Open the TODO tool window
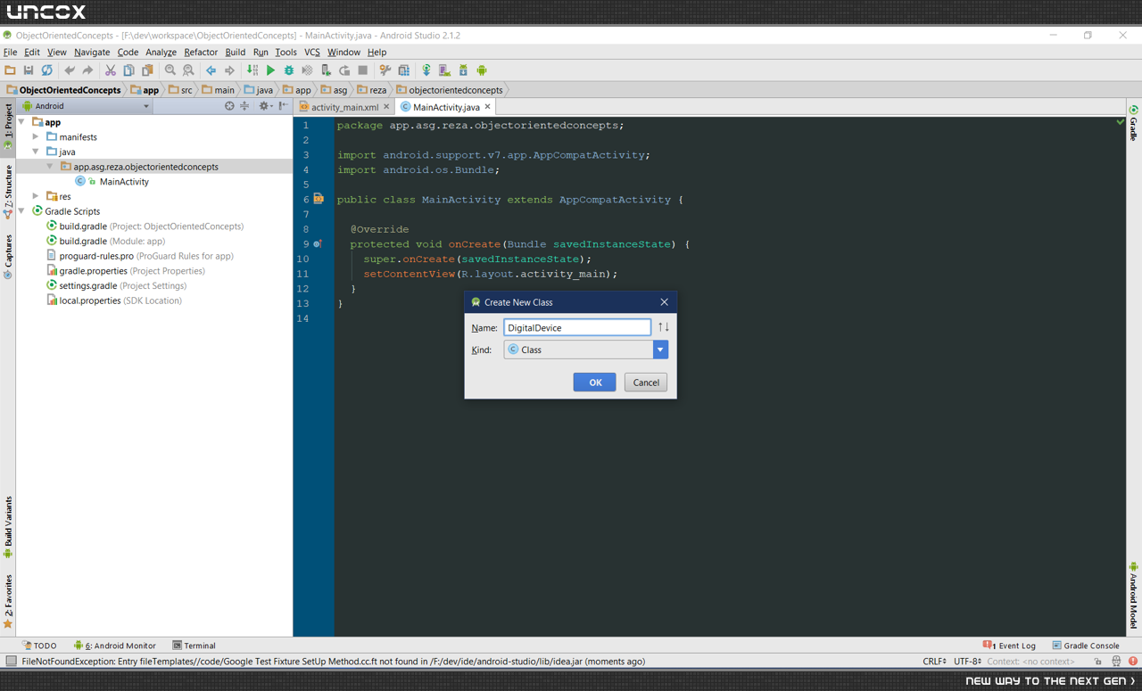This screenshot has width=1142, height=691. click(39, 646)
